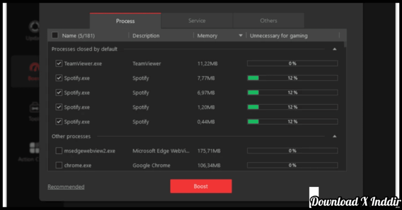This screenshot has width=402, height=210.
Task: Click the 0% bar for chrome.exe
Action: click(292, 165)
